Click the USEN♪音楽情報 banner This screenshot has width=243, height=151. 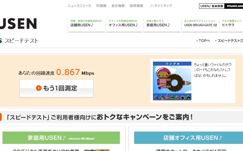point(212,6)
